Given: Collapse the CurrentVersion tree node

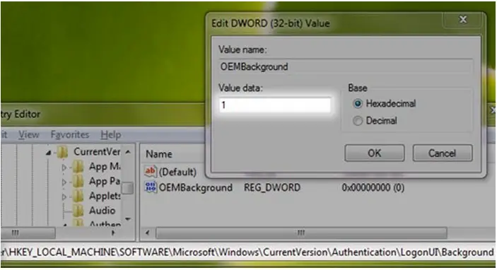Looking at the screenshot, I should 48,153.
